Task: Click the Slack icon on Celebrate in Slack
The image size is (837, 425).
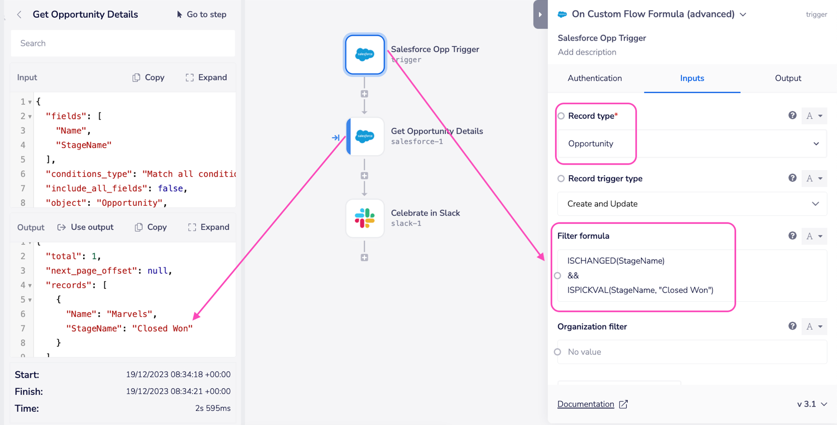Action: click(364, 218)
